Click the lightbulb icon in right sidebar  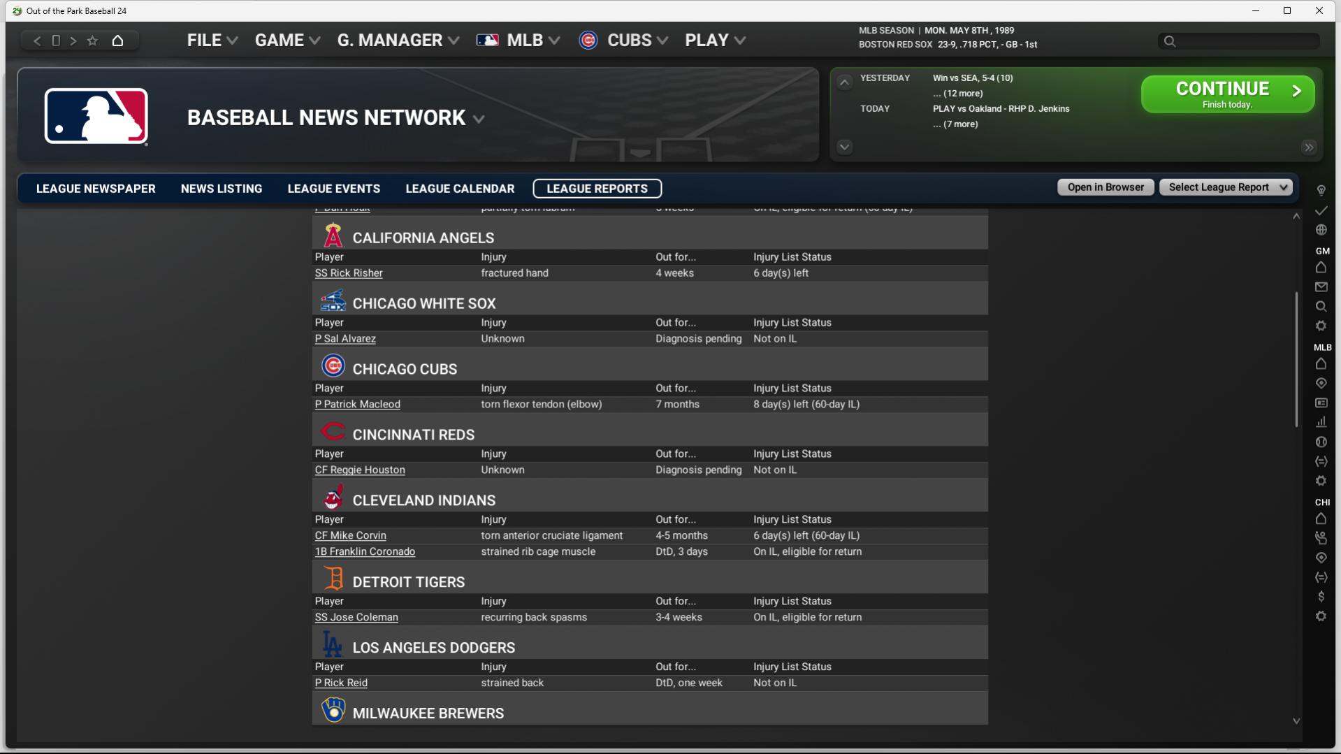coord(1321,191)
